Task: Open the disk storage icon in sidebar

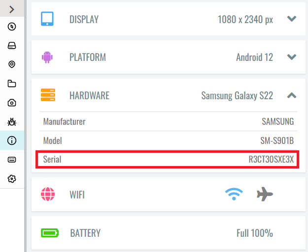Action: 12,46
